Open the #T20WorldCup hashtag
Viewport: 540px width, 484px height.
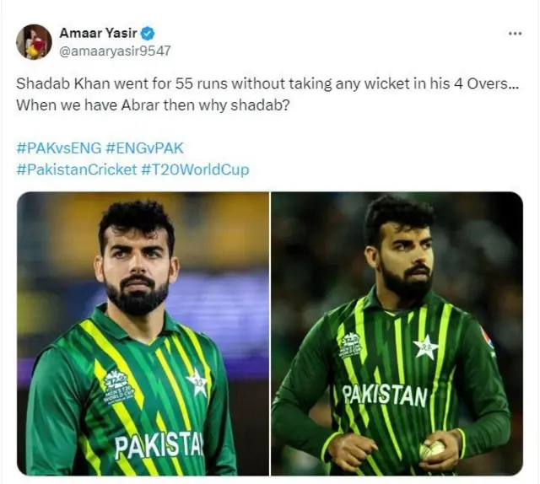click(195, 169)
